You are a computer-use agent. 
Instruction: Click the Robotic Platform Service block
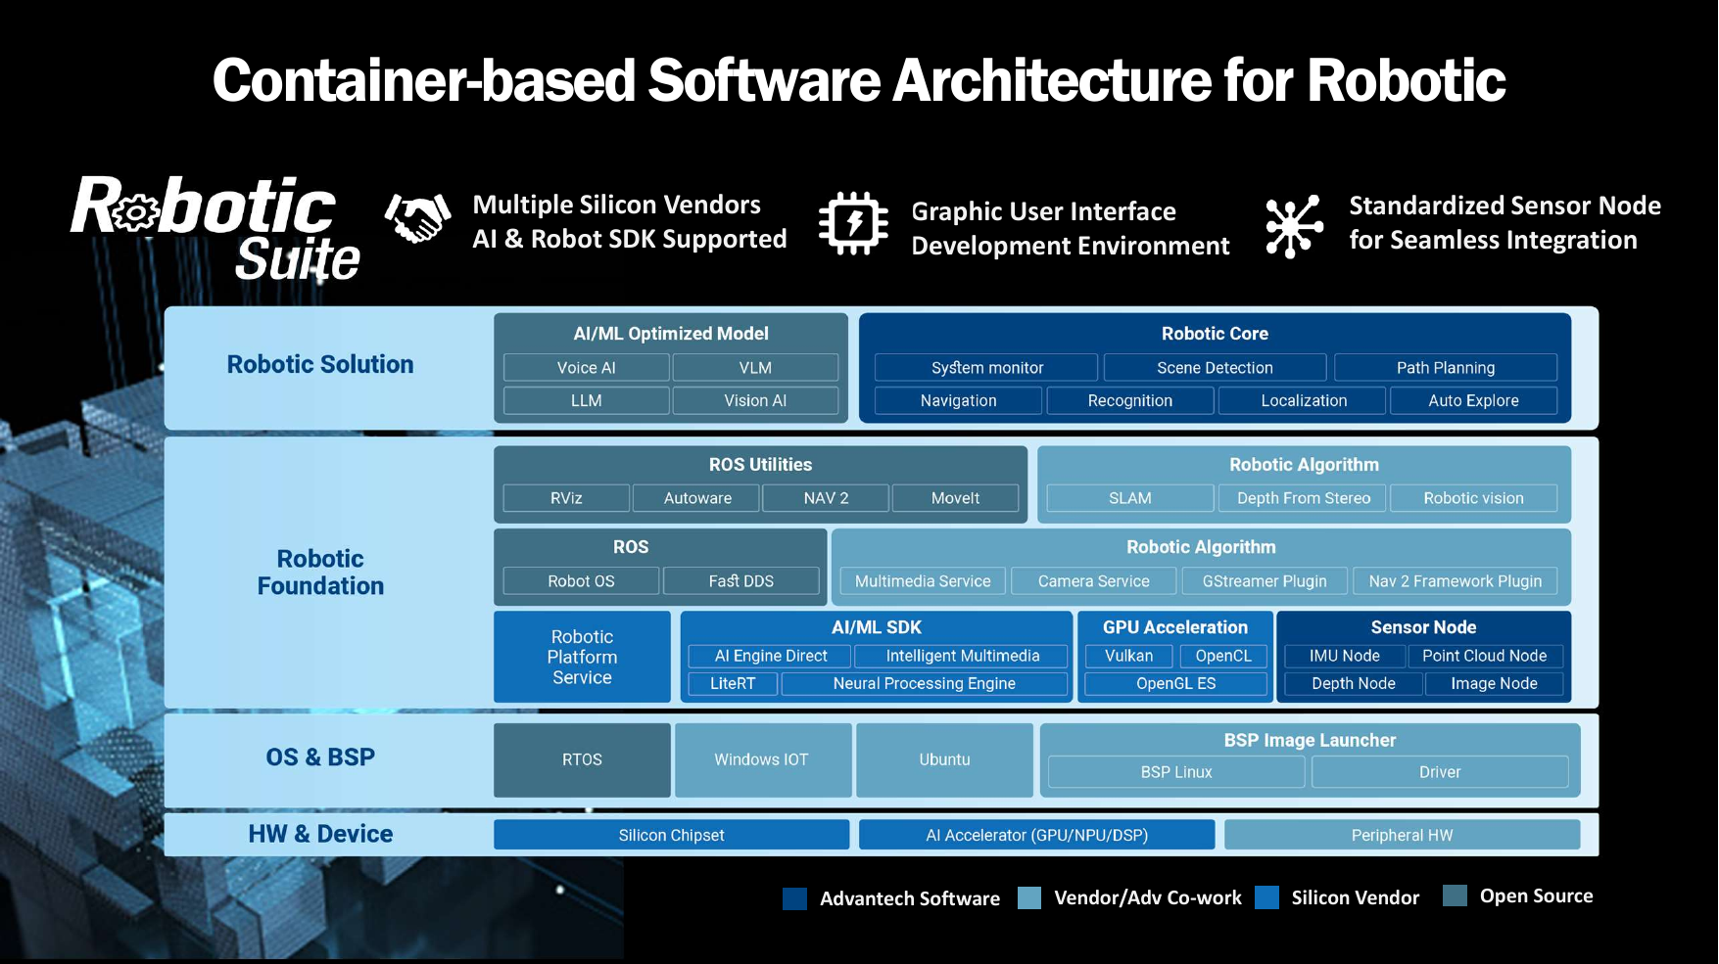coord(582,657)
